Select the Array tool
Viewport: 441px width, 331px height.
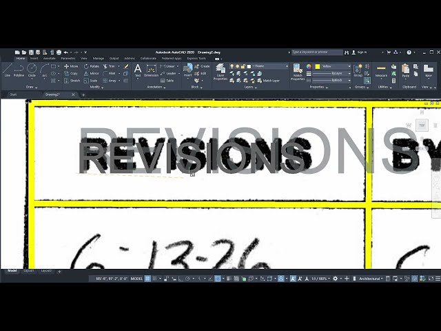pyautogui.click(x=110, y=81)
